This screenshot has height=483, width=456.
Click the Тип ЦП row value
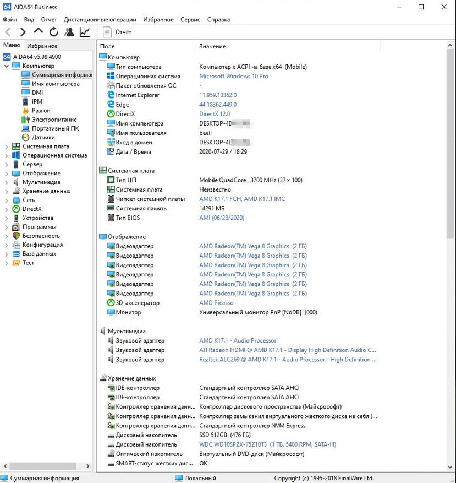coord(250,180)
